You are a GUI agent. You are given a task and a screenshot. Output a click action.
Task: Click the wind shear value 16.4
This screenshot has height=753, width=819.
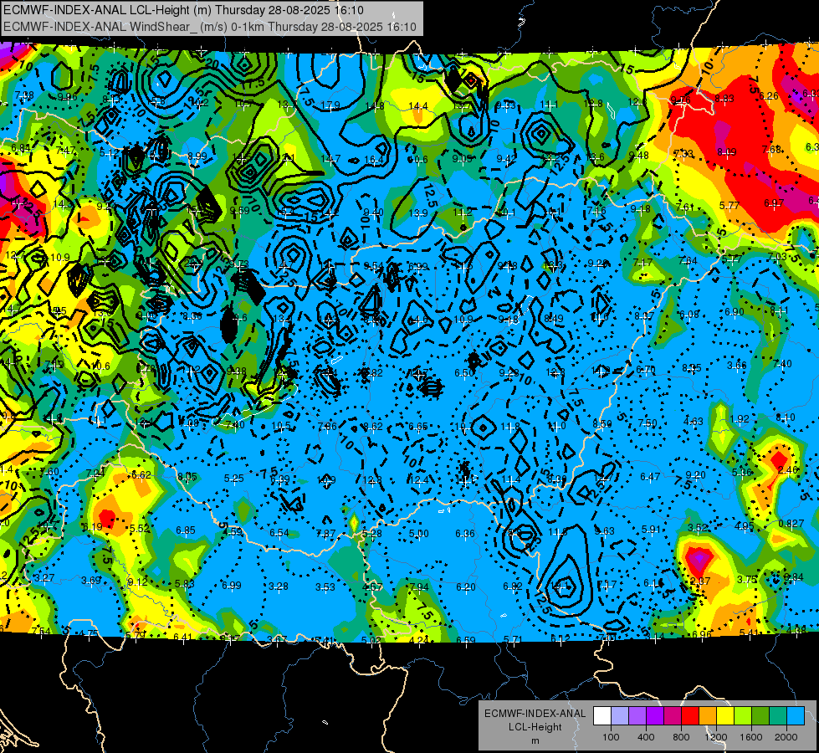pyautogui.click(x=373, y=159)
